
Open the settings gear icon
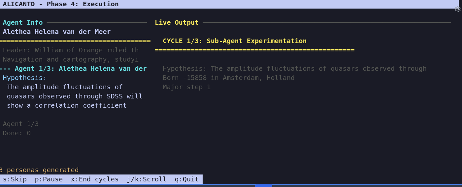pyautogui.click(x=457, y=10)
